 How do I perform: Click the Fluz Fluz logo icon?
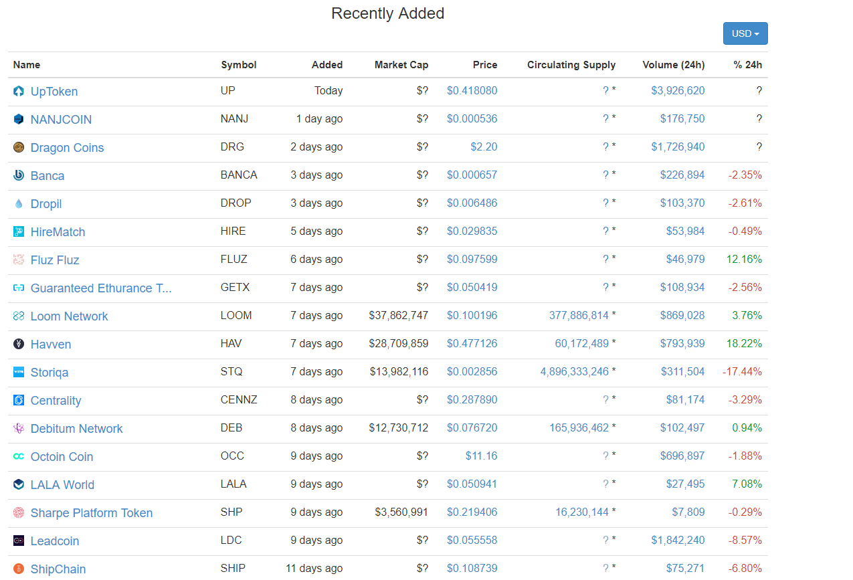click(19, 260)
